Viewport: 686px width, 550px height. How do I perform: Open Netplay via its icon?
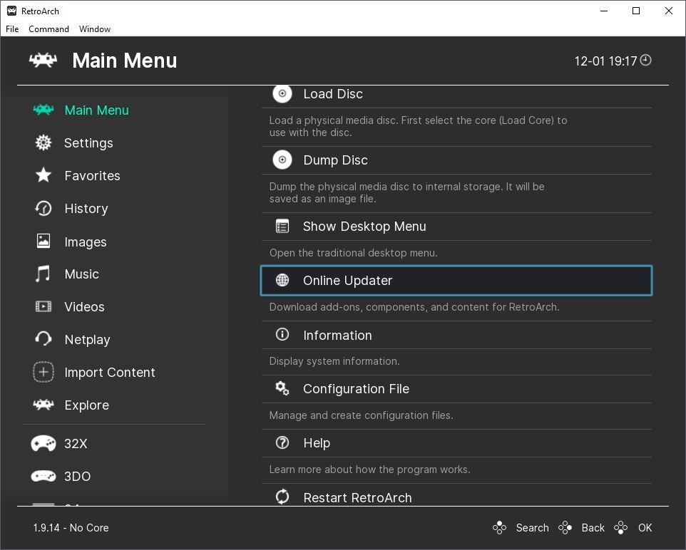43,339
